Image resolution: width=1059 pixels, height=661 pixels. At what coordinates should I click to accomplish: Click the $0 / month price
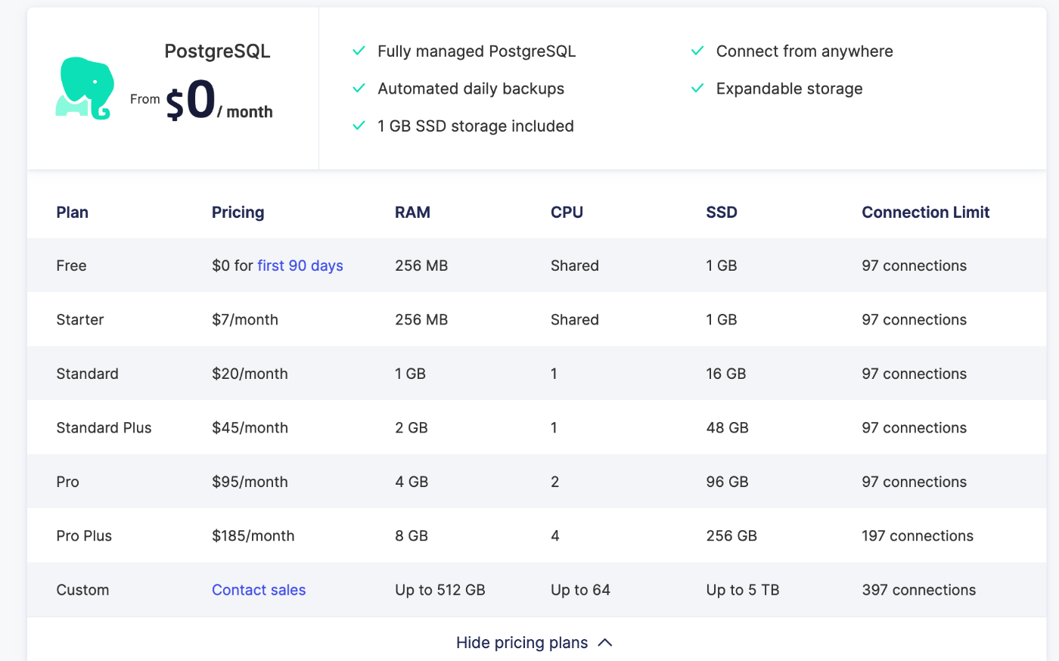[x=219, y=101]
